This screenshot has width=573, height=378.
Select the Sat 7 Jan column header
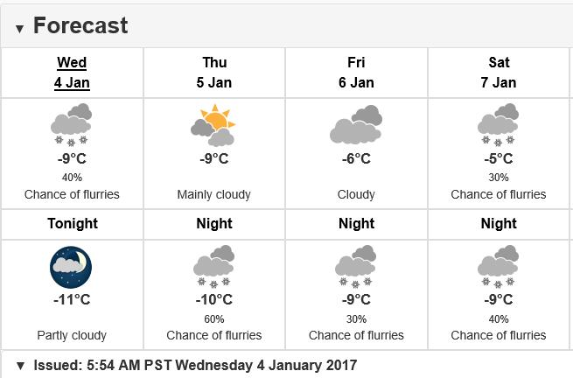click(x=499, y=73)
